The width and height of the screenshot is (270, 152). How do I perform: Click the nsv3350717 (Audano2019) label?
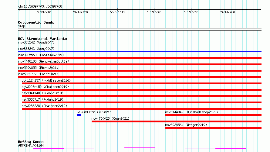click(42, 99)
